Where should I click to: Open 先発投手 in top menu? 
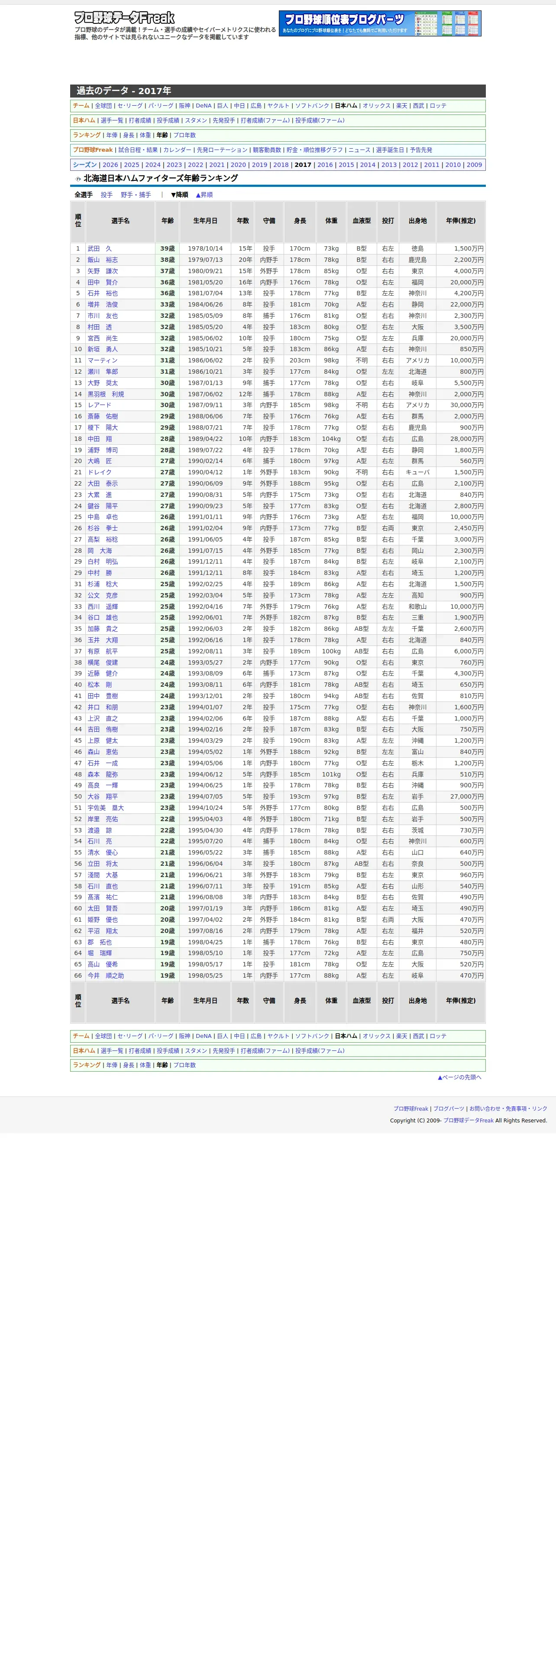coord(224,121)
